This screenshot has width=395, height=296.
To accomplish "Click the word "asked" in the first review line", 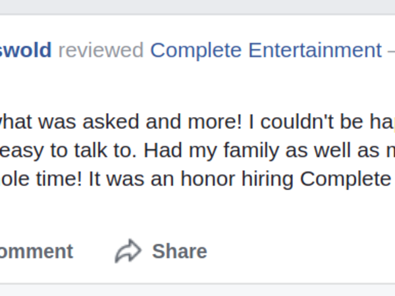I will 111,122.
